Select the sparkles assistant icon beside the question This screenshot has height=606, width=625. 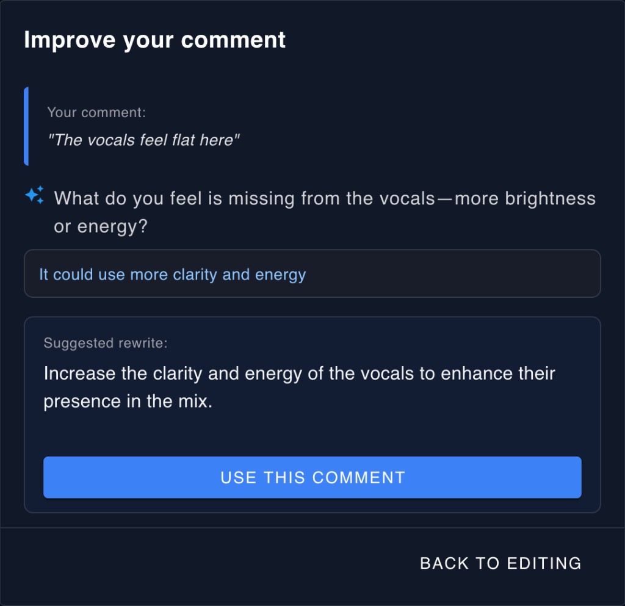(35, 193)
